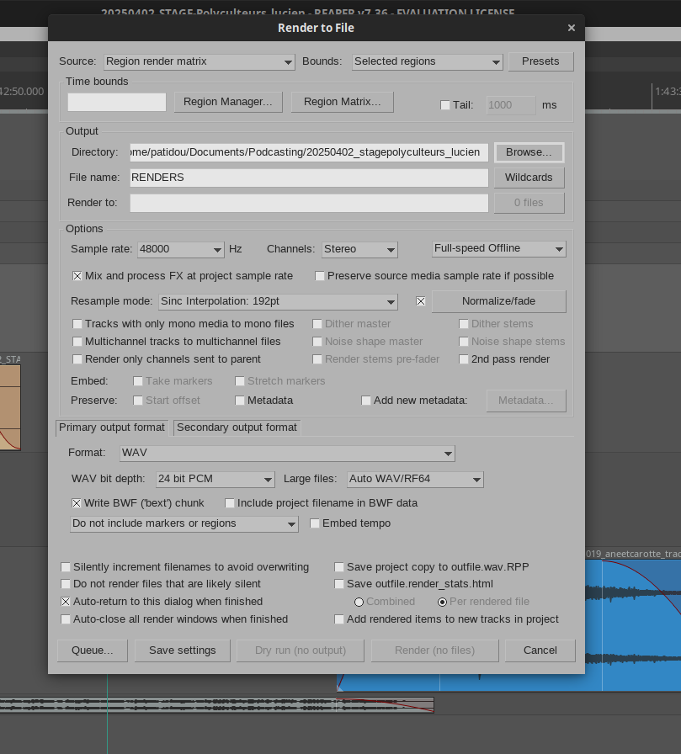The height and width of the screenshot is (754, 681).
Task: Open the Region Manager
Action: coord(227,102)
